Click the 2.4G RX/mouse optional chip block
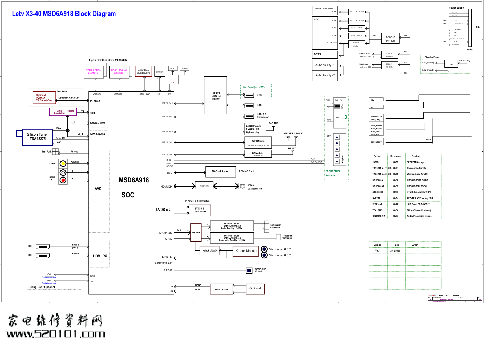488x345 pixels. pyautogui.click(x=255, y=129)
